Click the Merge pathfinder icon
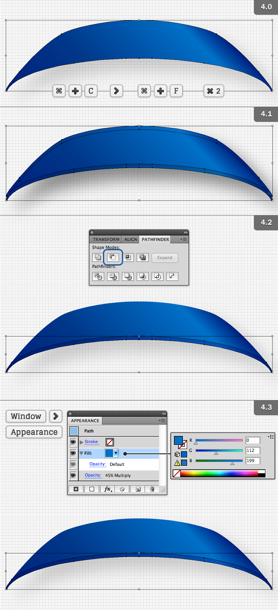The image size is (278, 610). pos(128,276)
